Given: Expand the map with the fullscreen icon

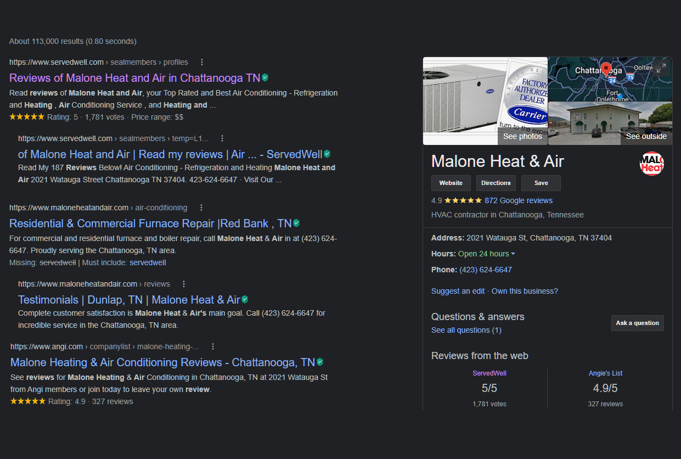Looking at the screenshot, I should click(x=662, y=68).
